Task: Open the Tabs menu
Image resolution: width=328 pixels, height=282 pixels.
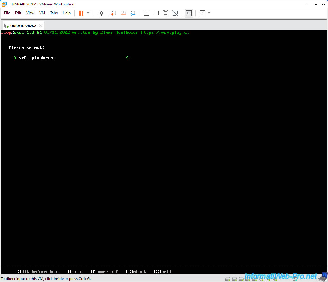Action: (54, 13)
